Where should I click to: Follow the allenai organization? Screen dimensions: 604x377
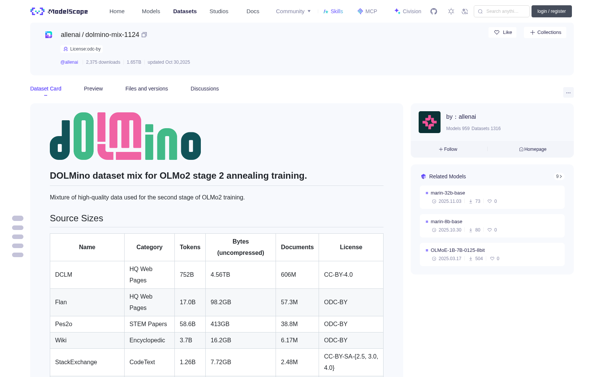click(448, 149)
